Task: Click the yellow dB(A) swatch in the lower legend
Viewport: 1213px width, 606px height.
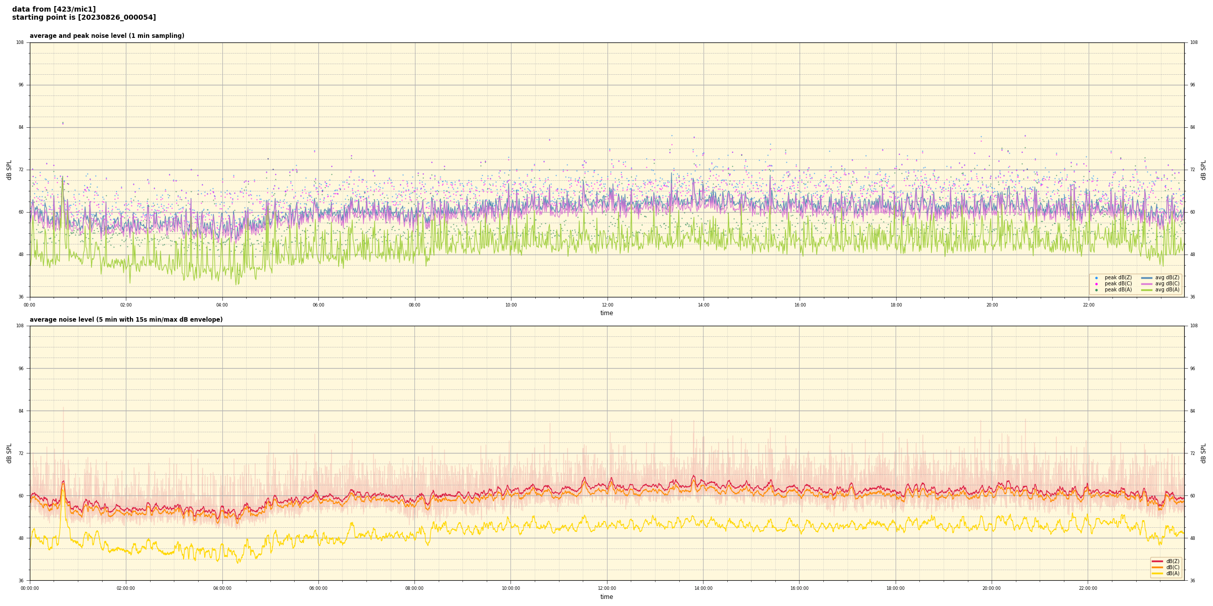Action: click(x=1157, y=573)
